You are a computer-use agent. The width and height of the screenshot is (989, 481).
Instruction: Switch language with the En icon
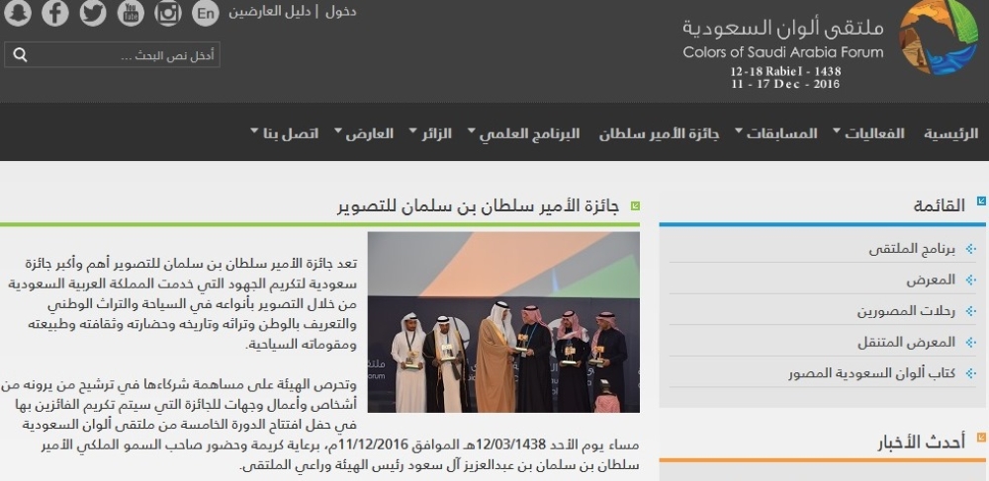click(205, 13)
